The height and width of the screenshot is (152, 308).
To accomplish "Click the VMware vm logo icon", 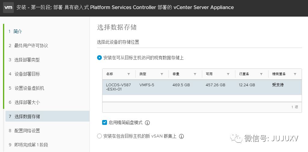I will pyautogui.click(x=9, y=7).
